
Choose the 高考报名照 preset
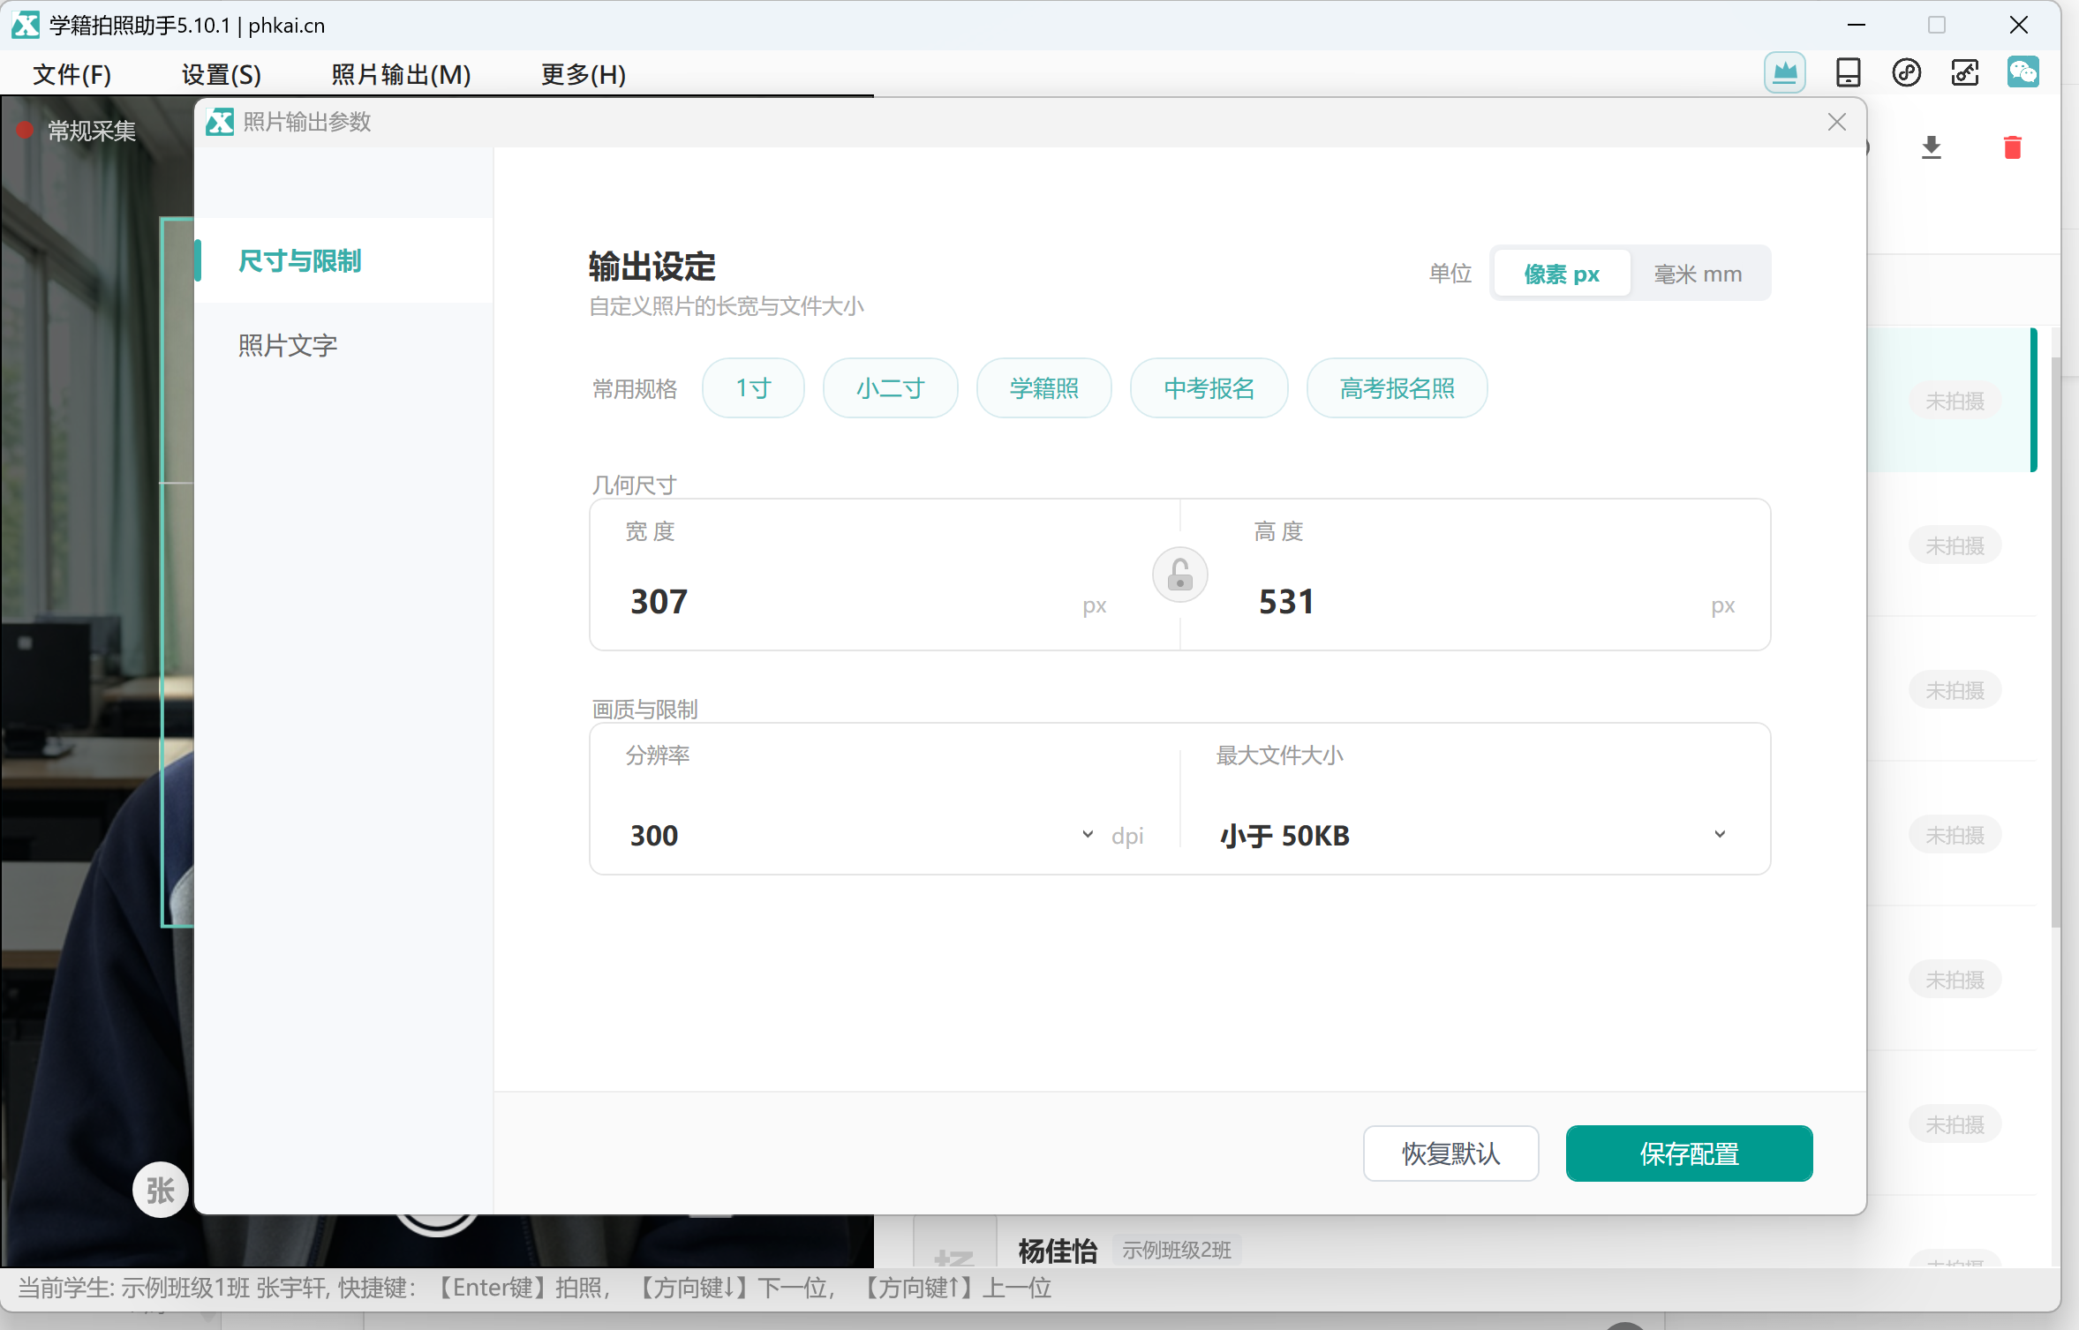click(1397, 388)
